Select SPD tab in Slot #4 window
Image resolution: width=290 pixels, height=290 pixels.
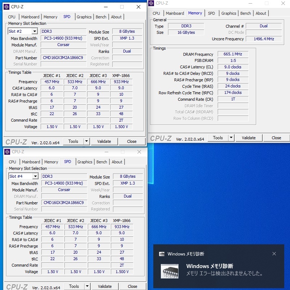pos(68,162)
